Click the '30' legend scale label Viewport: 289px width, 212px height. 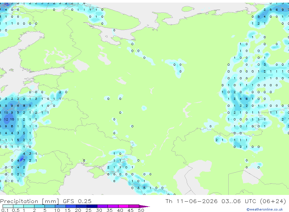[x=99, y=210]
